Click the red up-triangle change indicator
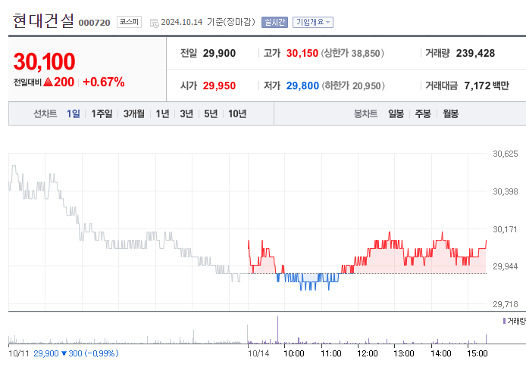526x367 pixels. click(x=49, y=82)
